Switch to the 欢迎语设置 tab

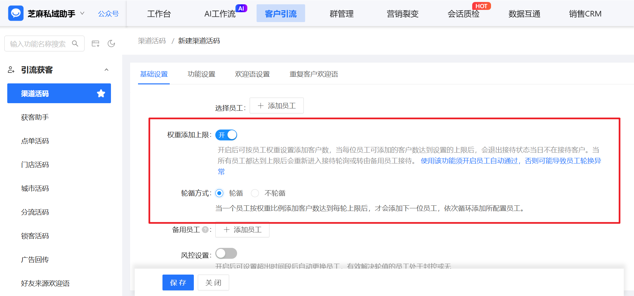[252, 74]
